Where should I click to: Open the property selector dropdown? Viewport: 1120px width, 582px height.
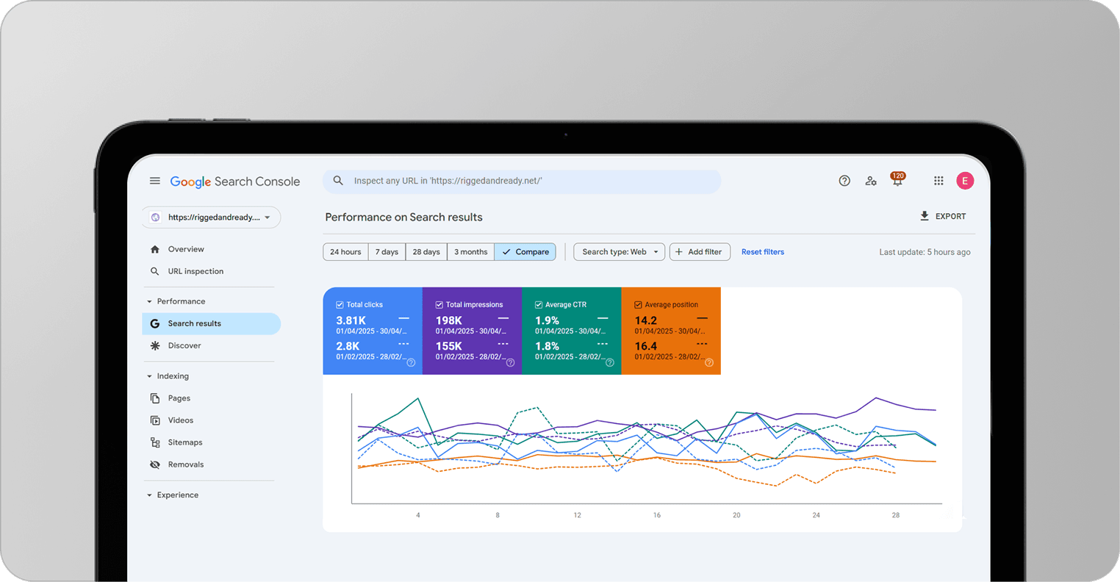[212, 218]
